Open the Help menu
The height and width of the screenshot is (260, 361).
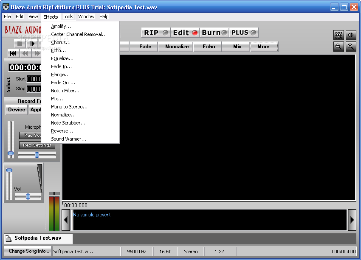click(x=104, y=17)
